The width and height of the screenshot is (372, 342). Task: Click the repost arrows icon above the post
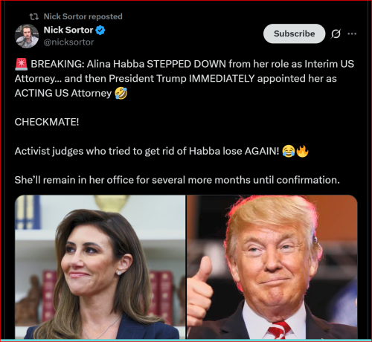33,16
